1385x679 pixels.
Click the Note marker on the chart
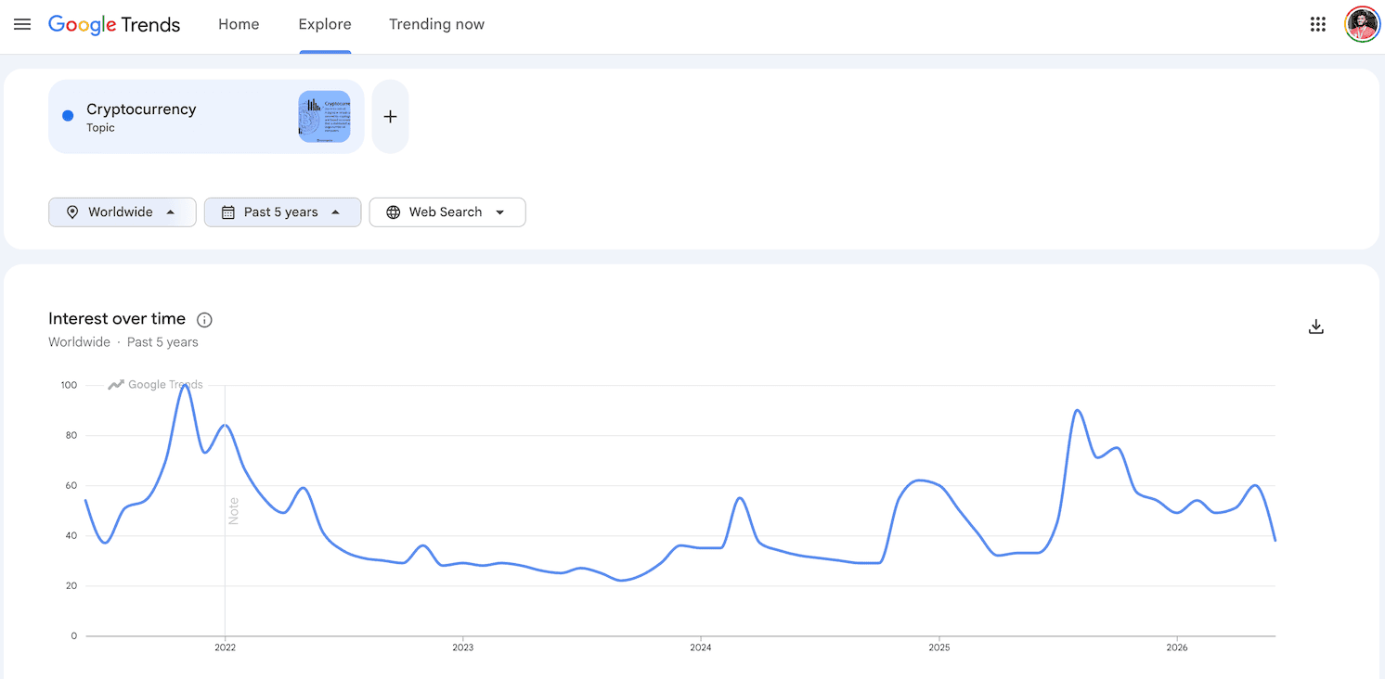point(233,511)
